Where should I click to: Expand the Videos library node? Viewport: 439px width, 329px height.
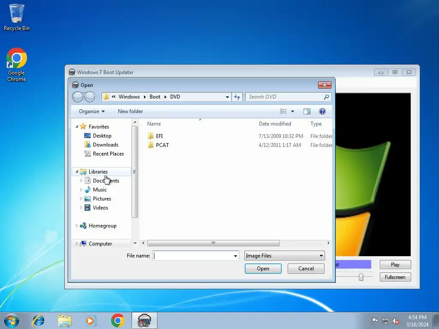coord(81,208)
